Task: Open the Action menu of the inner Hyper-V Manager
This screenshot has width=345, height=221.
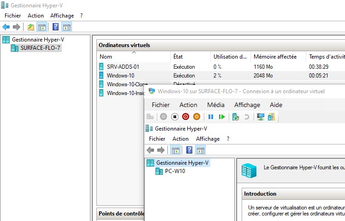Action: click(x=180, y=139)
